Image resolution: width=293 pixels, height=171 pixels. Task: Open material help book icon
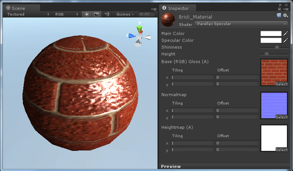[x=279, y=16]
